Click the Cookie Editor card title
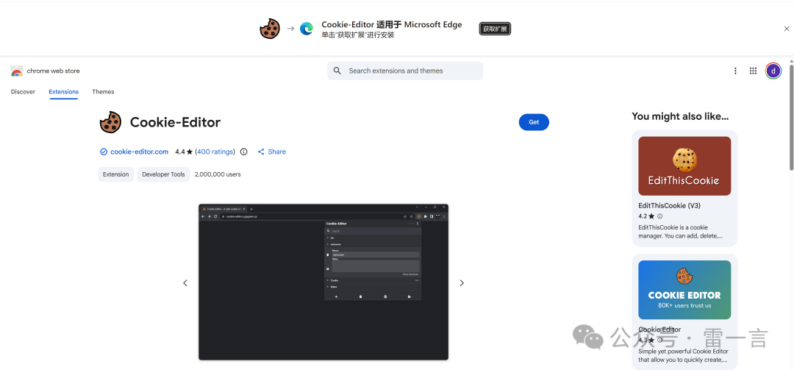Viewport: 794px width, 370px height. (x=659, y=330)
